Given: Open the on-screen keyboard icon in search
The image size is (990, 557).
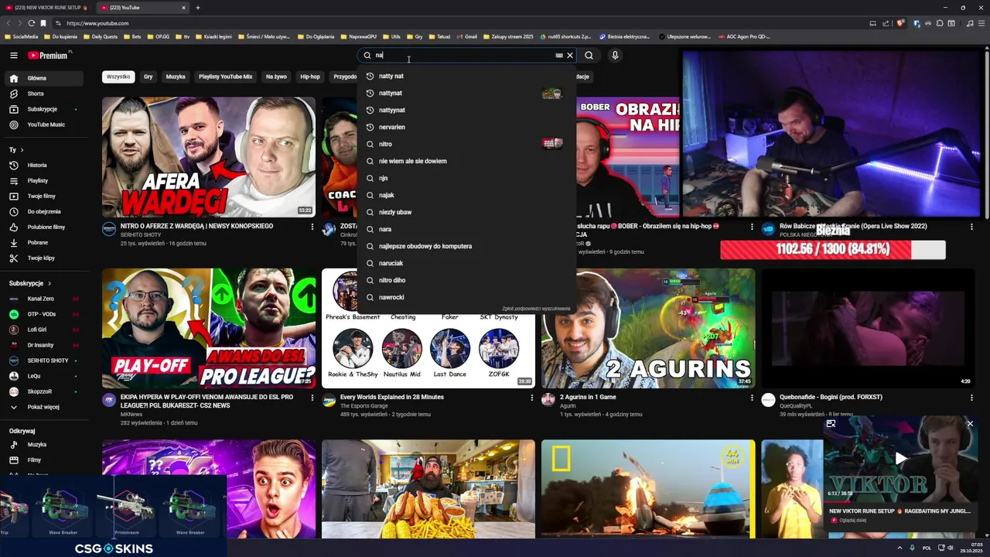Looking at the screenshot, I should (559, 55).
